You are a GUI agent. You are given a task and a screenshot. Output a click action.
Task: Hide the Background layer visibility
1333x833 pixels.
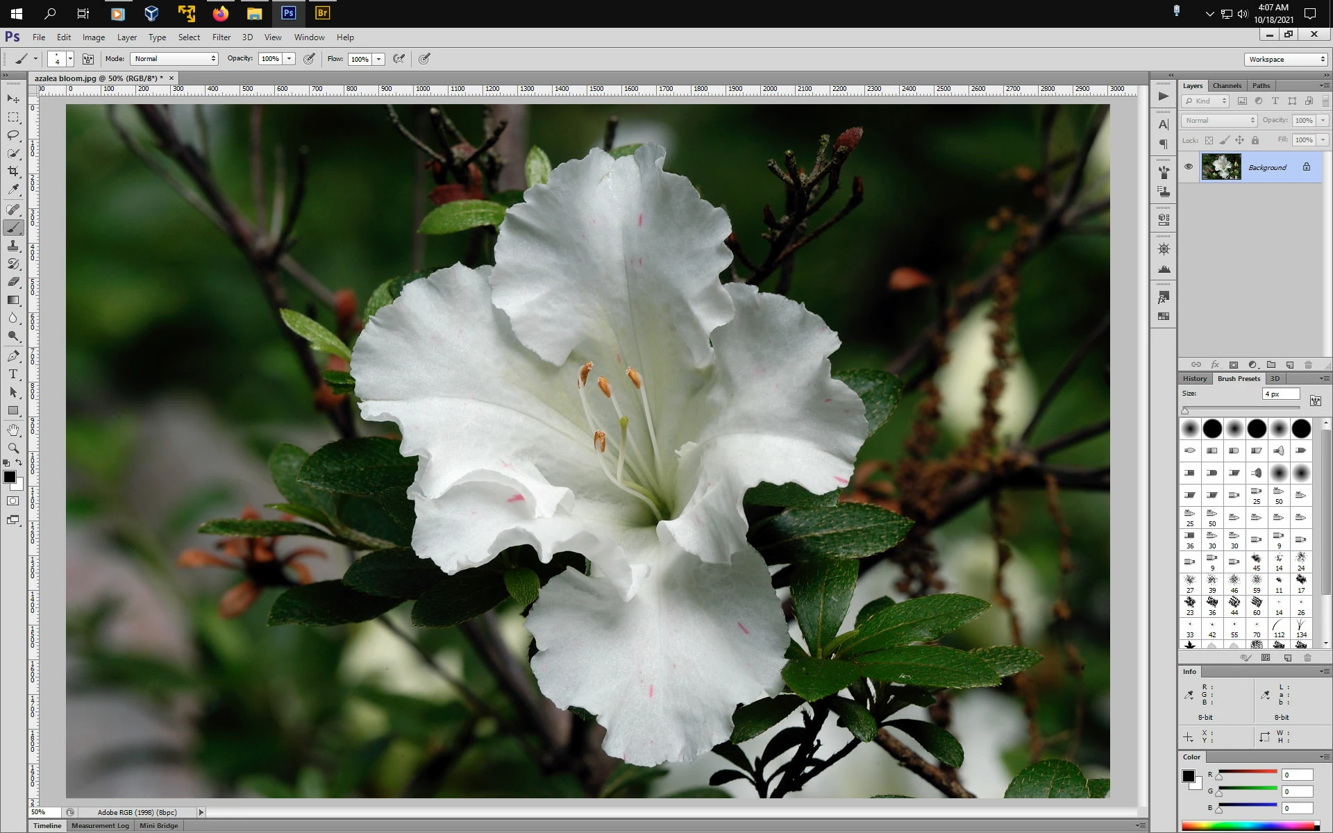(1189, 167)
